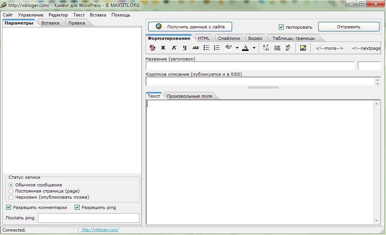The height and width of the screenshot is (235, 386).
Task: Click the insert image icon
Action: point(303,48)
